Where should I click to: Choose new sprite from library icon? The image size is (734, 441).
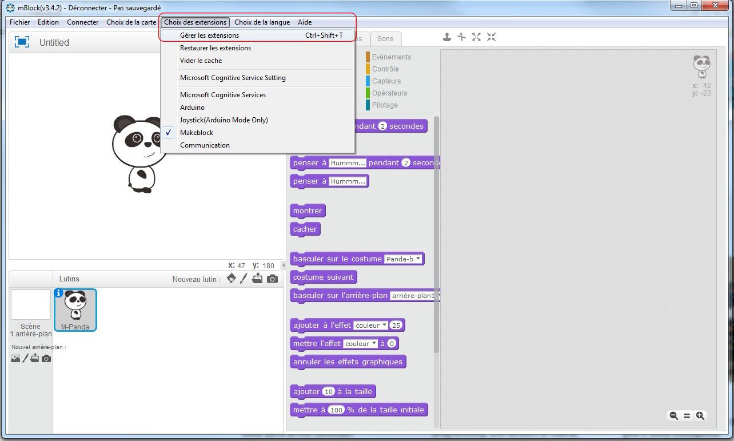click(231, 279)
